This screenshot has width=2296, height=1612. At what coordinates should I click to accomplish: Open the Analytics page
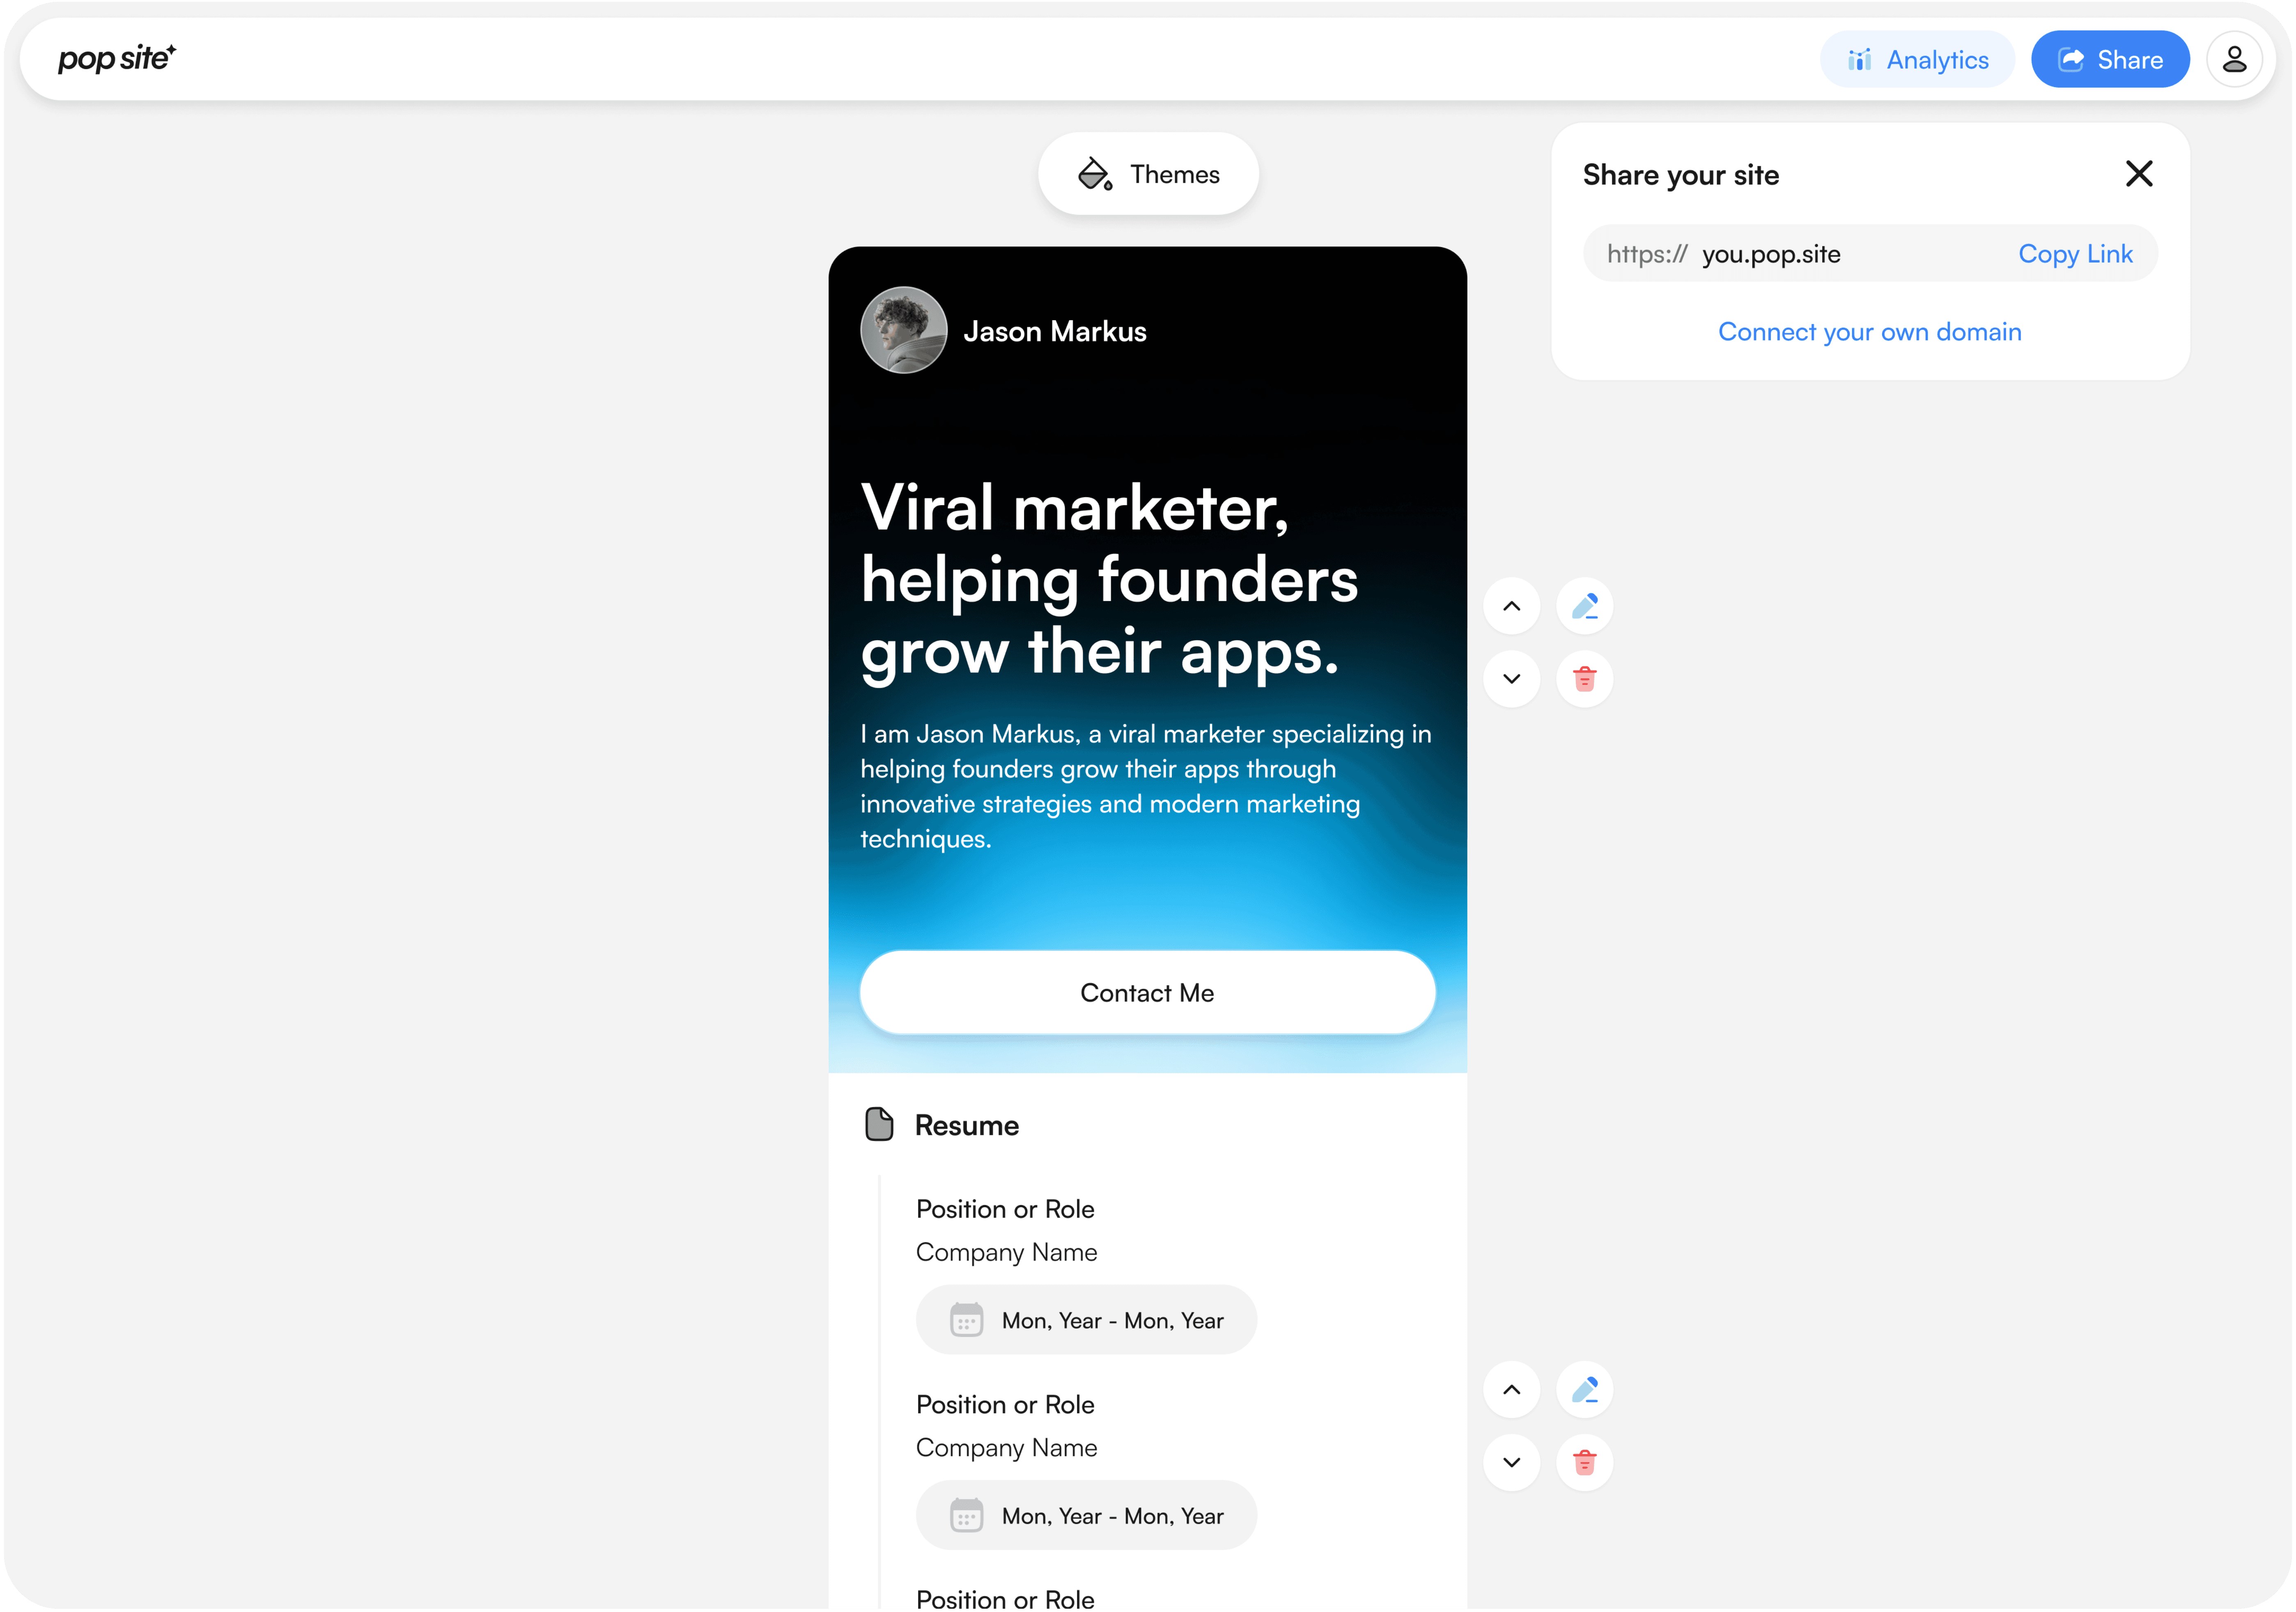click(x=1917, y=60)
